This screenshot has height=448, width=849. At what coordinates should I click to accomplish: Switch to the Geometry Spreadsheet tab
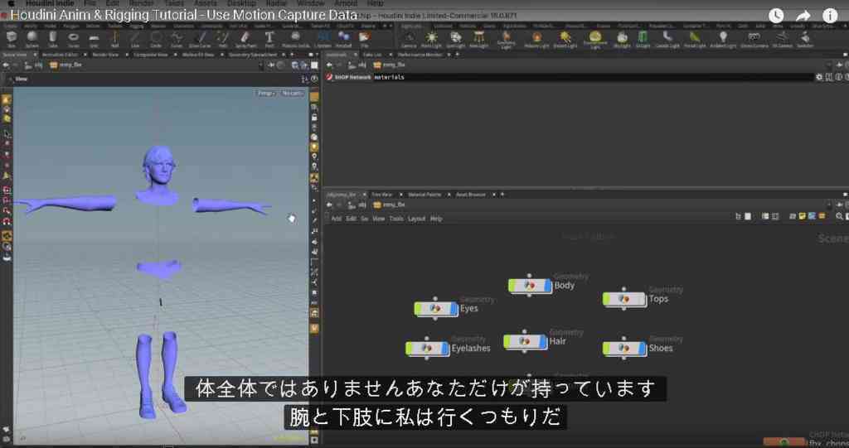click(x=252, y=55)
